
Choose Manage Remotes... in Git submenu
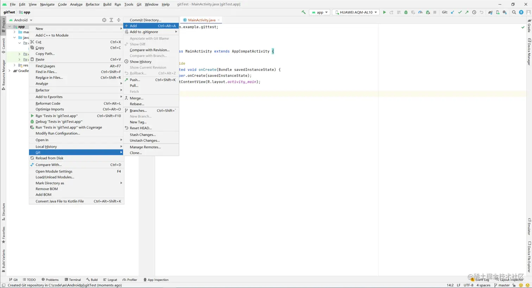tap(151, 147)
